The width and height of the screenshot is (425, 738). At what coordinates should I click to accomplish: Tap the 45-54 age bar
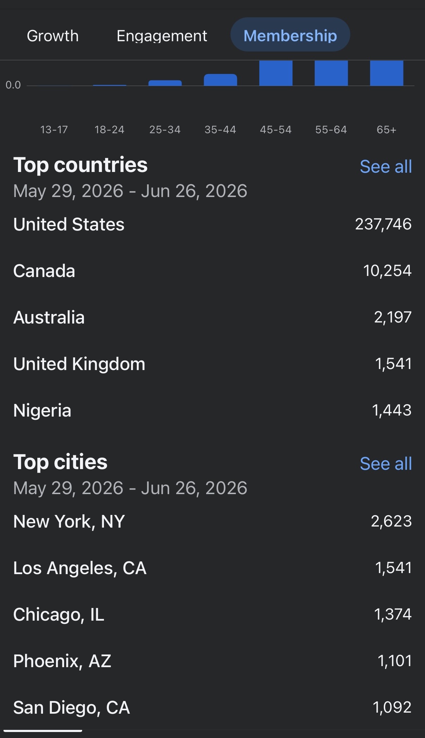(276, 73)
